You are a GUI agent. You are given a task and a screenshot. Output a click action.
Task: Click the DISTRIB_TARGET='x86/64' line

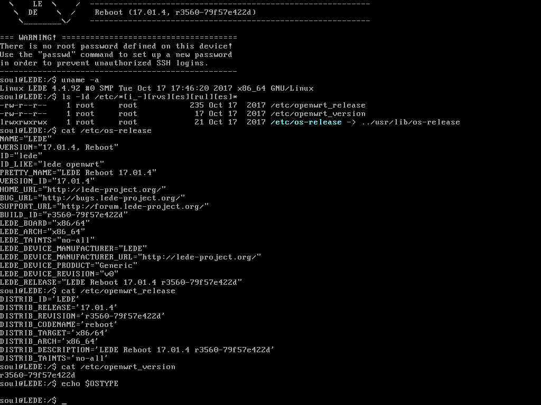pos(54,333)
